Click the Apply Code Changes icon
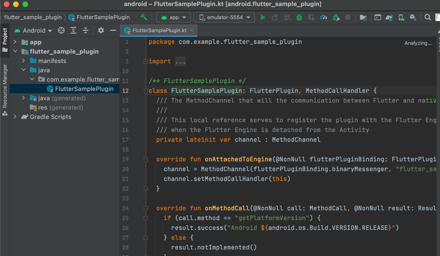This screenshot has width=440, height=256. point(287,17)
